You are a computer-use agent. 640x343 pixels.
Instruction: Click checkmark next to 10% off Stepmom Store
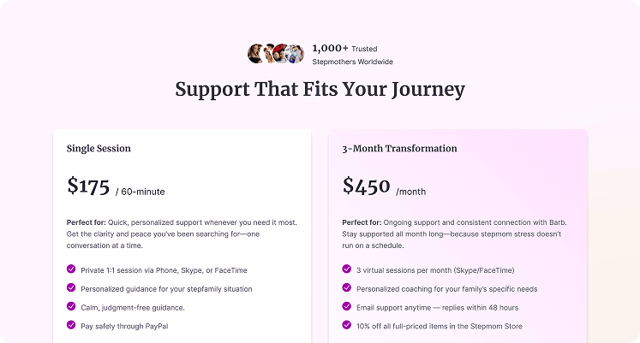[x=347, y=324]
